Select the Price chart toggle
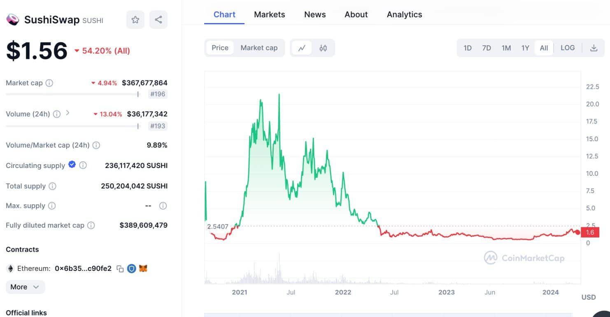610x317 pixels. click(x=220, y=48)
